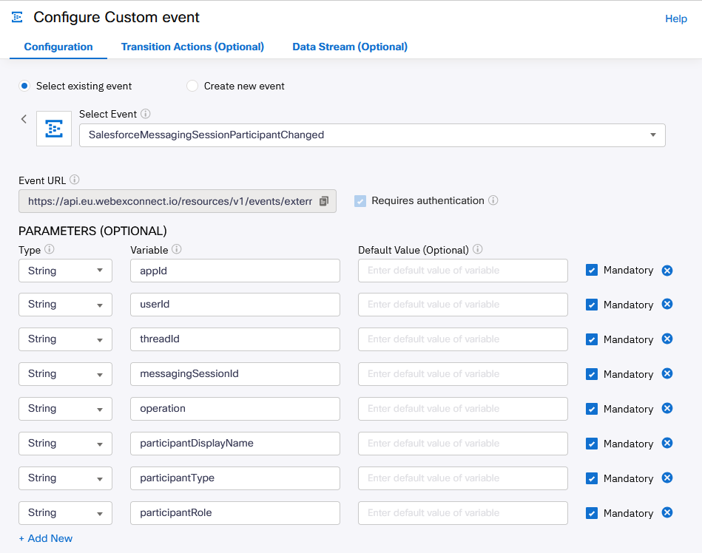
Task: Remove the participantRole parameter row
Action: [x=667, y=512]
